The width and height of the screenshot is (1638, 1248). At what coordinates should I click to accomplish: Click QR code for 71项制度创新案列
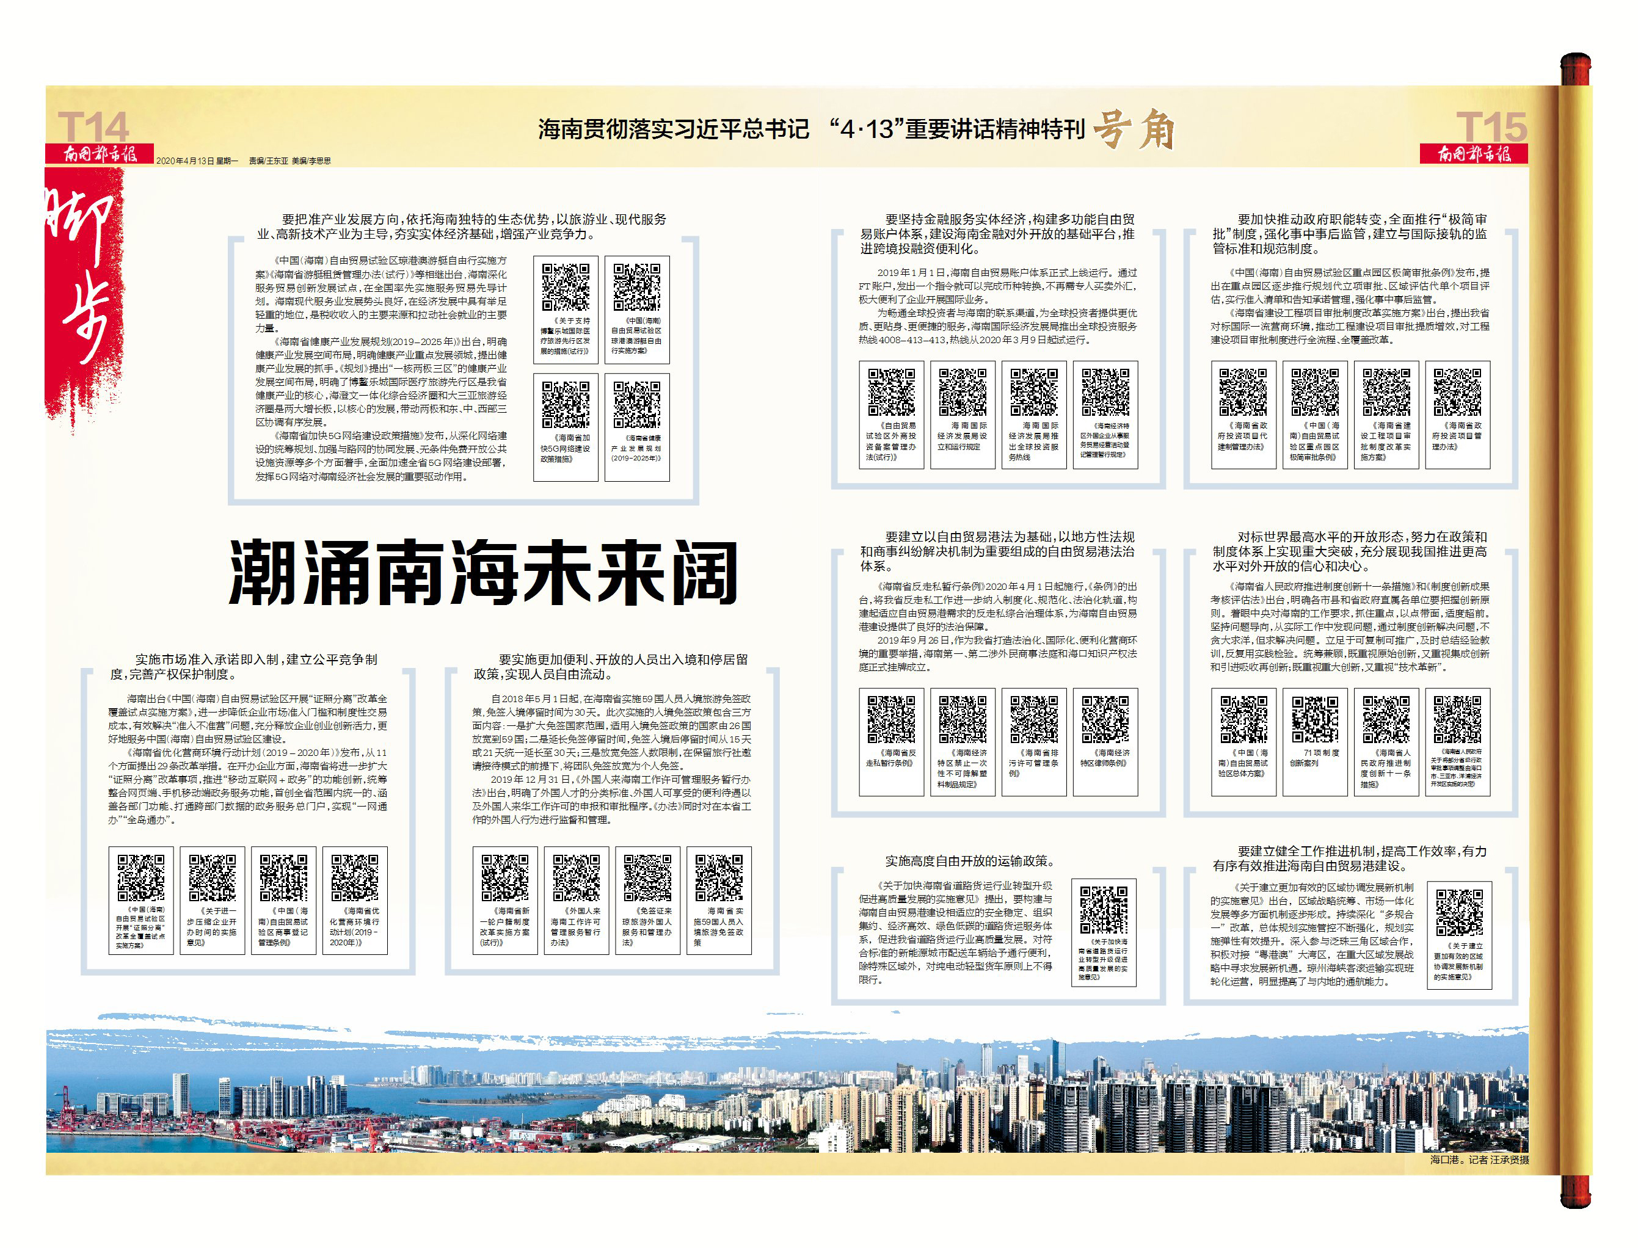(x=1315, y=719)
